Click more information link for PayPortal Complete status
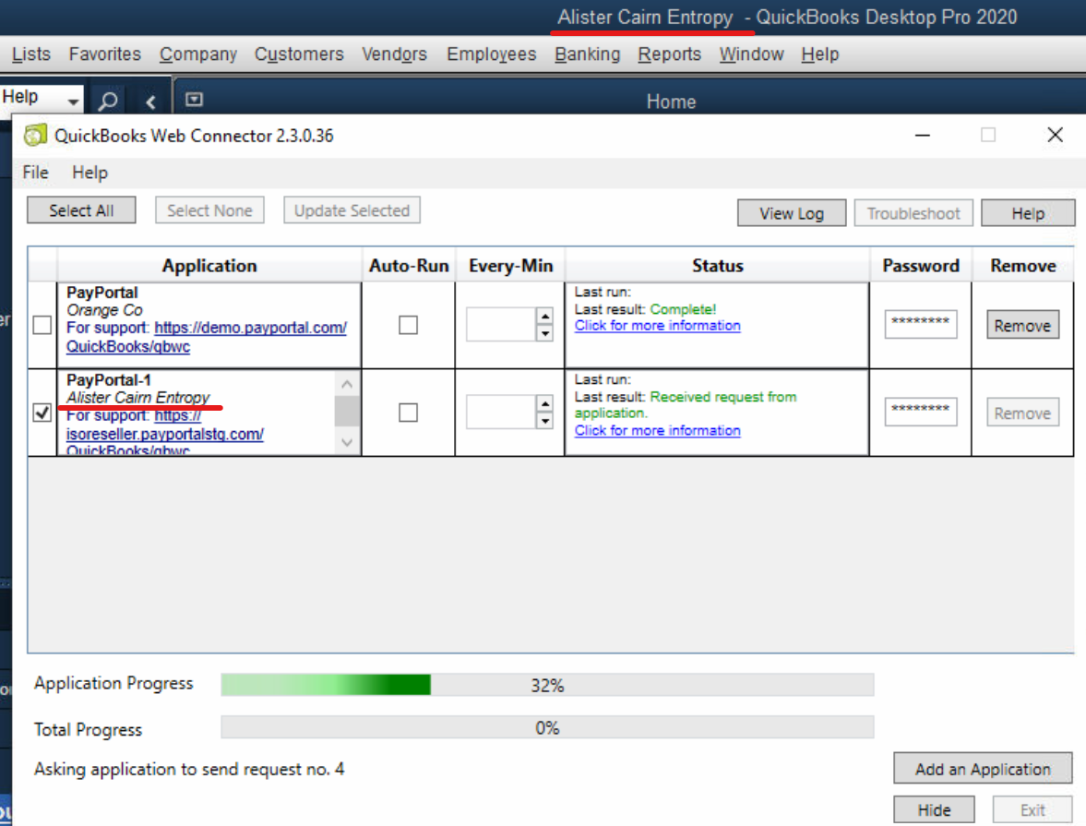Image resolution: width=1086 pixels, height=826 pixels. click(657, 325)
